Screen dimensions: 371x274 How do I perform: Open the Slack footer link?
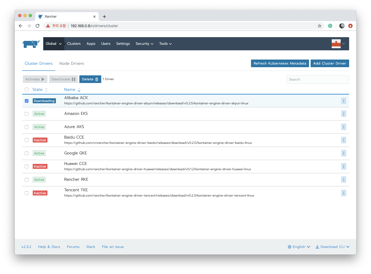[91, 247]
